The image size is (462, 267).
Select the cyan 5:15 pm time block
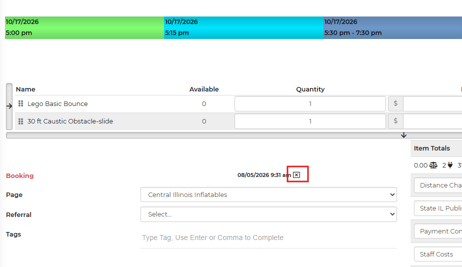[x=243, y=27]
